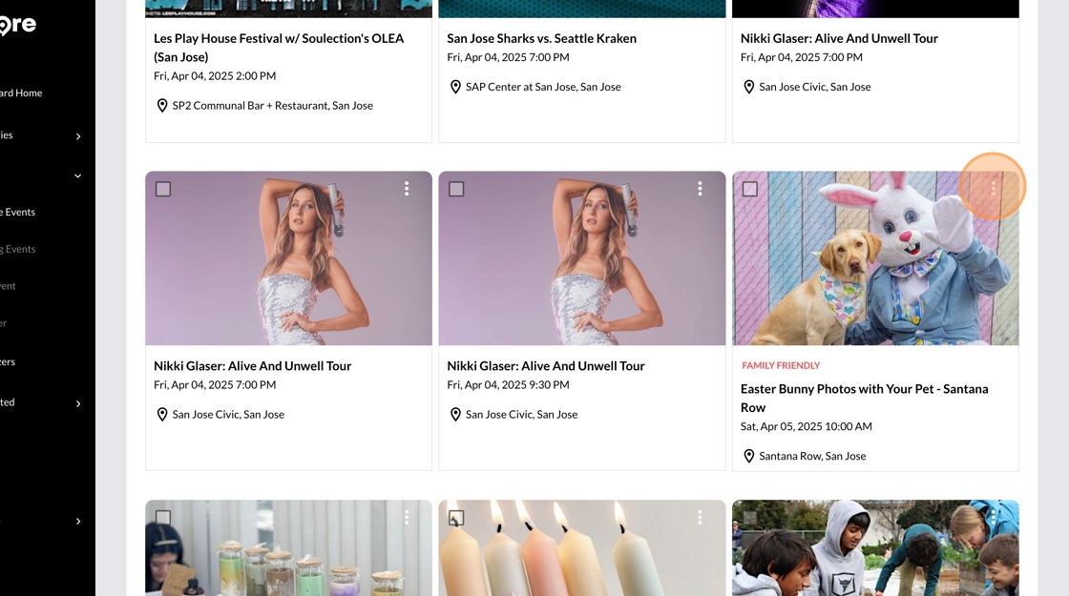
Task: Click the location pin on the Nikki Glaser 9:30 PM card
Action: (x=455, y=415)
